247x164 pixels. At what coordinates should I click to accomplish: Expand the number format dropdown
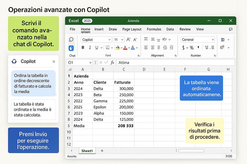tap(213, 40)
